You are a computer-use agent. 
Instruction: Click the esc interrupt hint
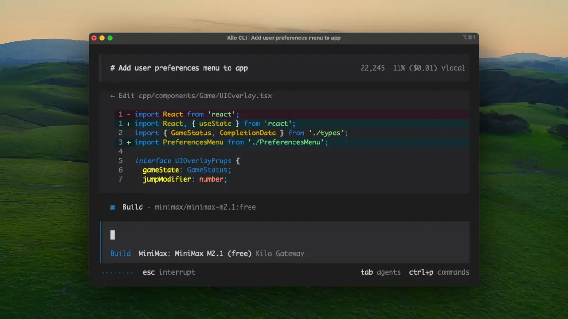[x=169, y=272]
